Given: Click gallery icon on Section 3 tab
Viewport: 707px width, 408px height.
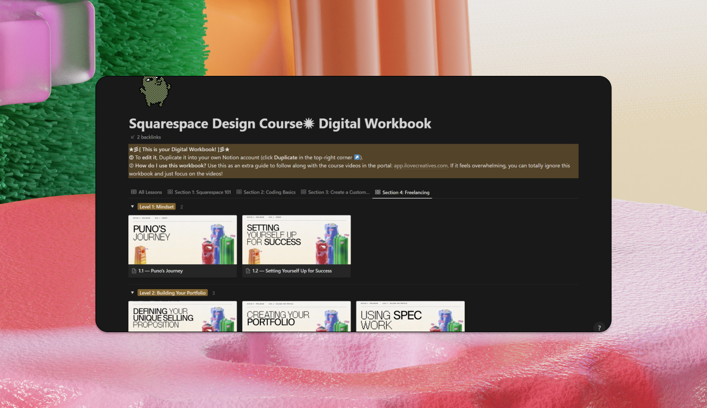Looking at the screenshot, I should point(303,192).
